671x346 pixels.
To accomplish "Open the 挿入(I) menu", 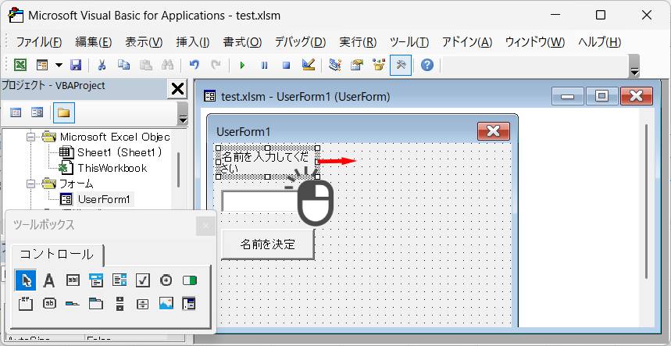I will pyautogui.click(x=193, y=42).
